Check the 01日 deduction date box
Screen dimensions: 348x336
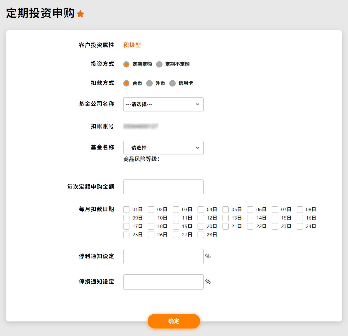point(126,210)
